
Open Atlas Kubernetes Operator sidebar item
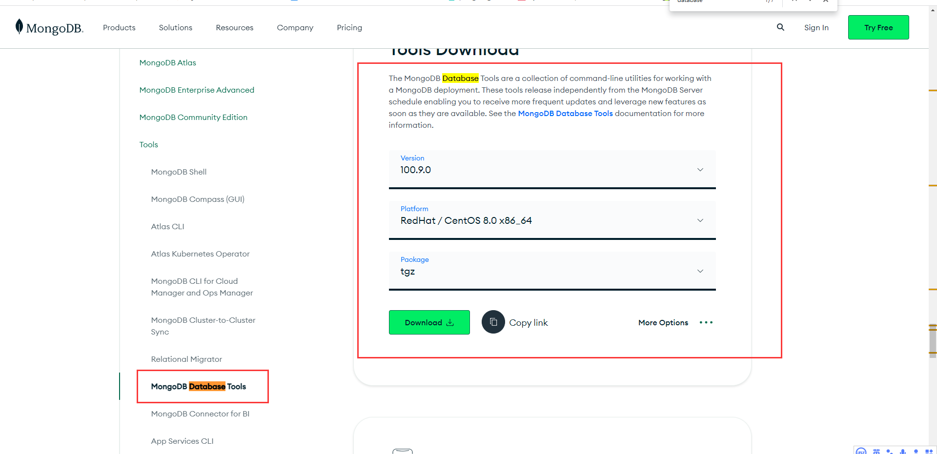coord(200,254)
